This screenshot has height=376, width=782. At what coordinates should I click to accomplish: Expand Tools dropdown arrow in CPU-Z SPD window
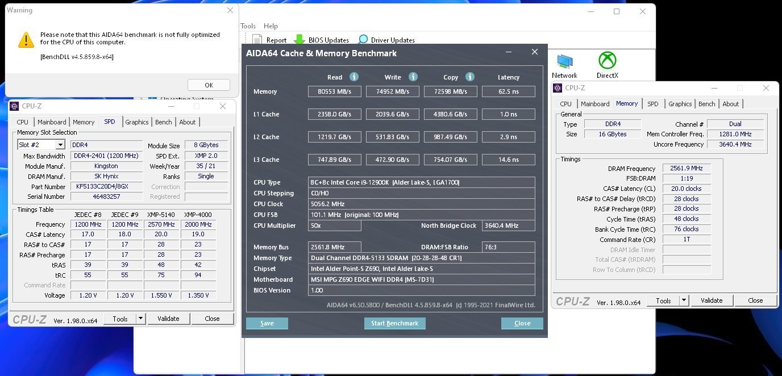(140, 319)
